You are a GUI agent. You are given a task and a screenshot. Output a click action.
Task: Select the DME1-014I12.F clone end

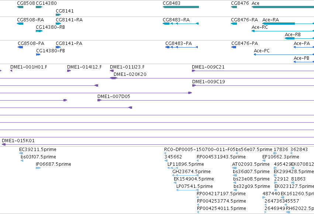pyautogui.click(x=69, y=71)
